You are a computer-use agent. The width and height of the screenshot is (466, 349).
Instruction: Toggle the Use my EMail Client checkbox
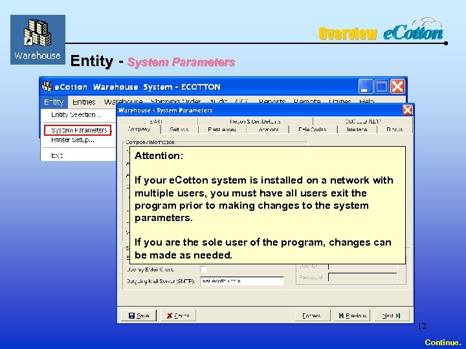point(203,270)
